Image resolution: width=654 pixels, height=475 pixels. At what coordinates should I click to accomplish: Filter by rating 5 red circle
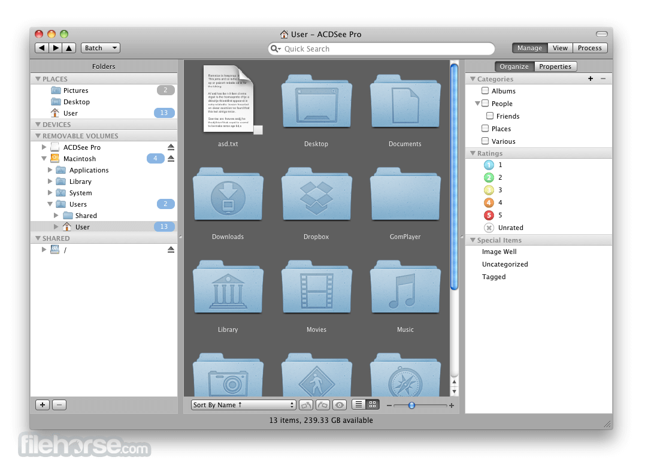click(489, 215)
